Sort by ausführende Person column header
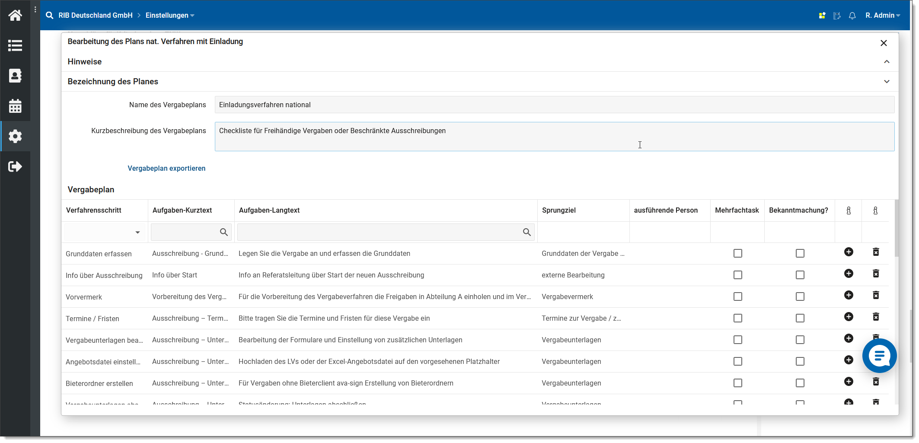Image resolution: width=919 pixels, height=443 pixels. click(666, 210)
